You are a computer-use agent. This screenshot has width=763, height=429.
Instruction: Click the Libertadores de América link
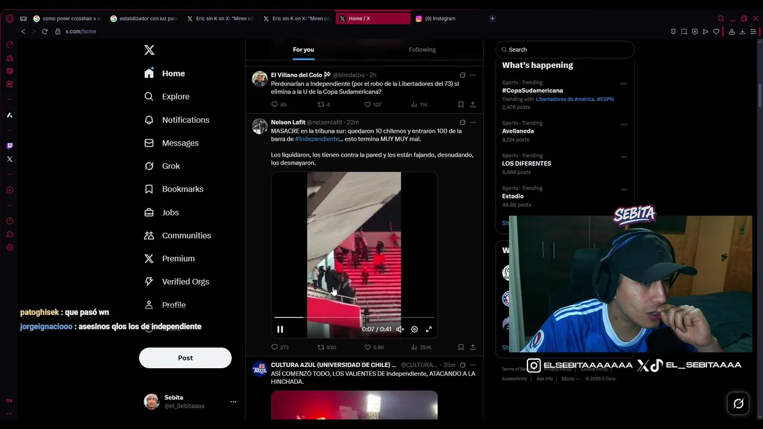click(565, 99)
